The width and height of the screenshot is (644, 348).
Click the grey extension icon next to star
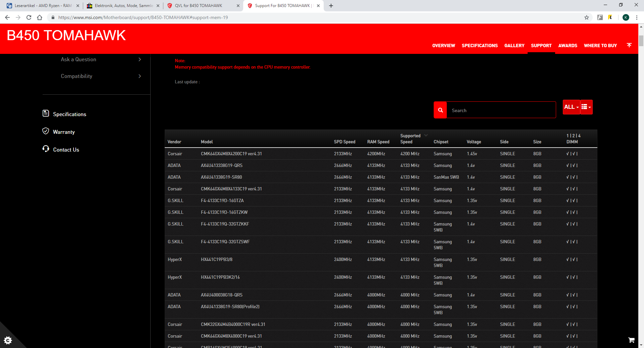point(600,17)
